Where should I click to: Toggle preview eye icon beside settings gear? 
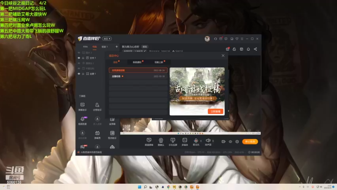point(230,141)
